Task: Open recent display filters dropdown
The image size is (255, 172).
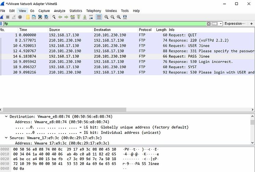Action: point(221,24)
